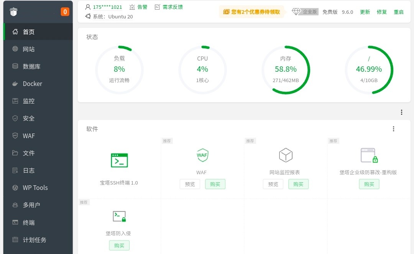Click the 堡塔企业级防篡改 lock window icon

tap(369, 155)
